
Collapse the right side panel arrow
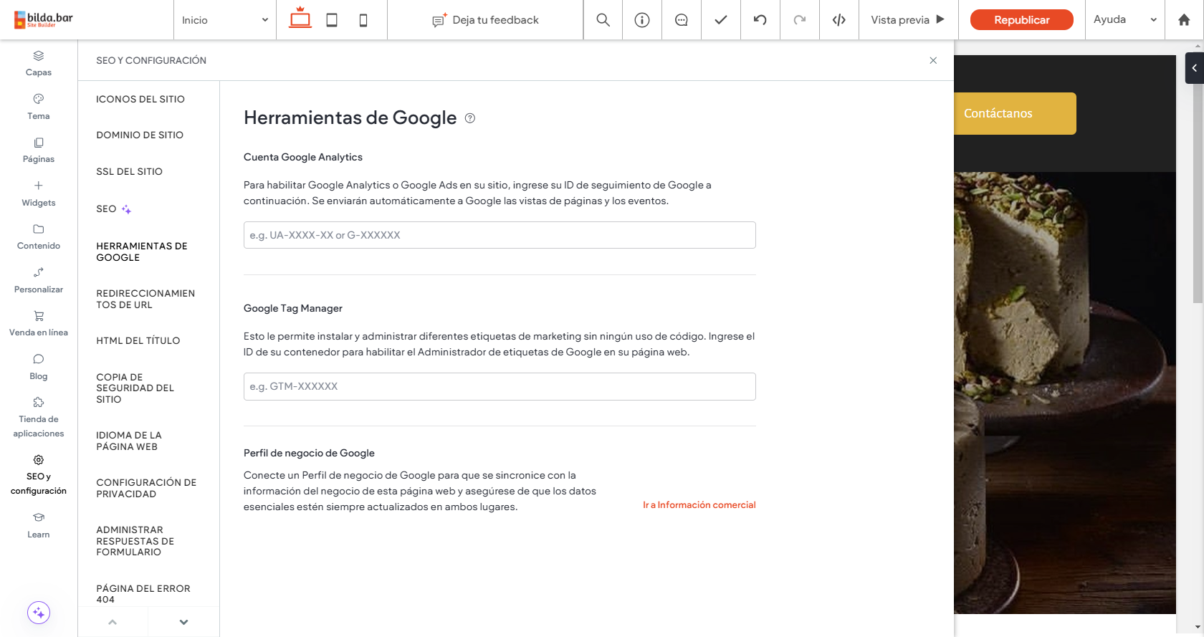(x=1195, y=68)
